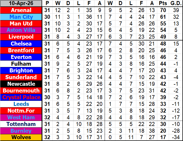Click Arsenal's 70 points value
Screen dimensions: 183x141
162,10
